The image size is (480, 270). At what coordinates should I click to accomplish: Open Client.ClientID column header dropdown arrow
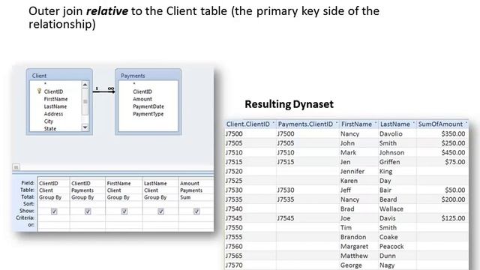click(273, 123)
